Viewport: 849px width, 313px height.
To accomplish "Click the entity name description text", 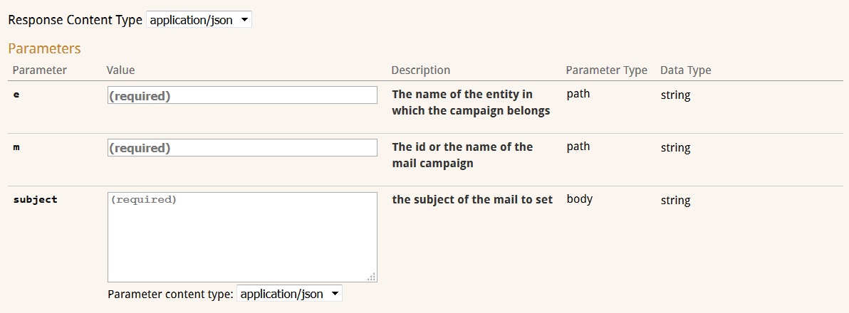I will click(x=471, y=102).
